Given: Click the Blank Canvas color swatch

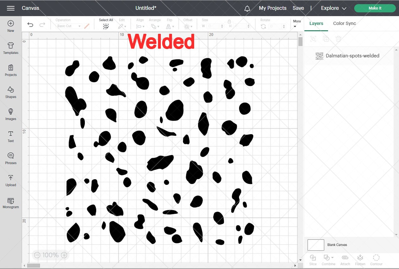Looking at the screenshot, I should pos(315,244).
